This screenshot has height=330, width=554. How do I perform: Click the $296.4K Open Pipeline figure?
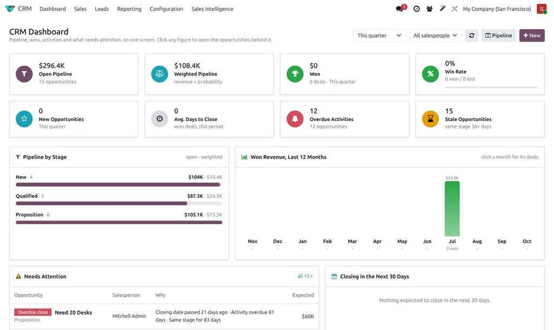click(52, 65)
